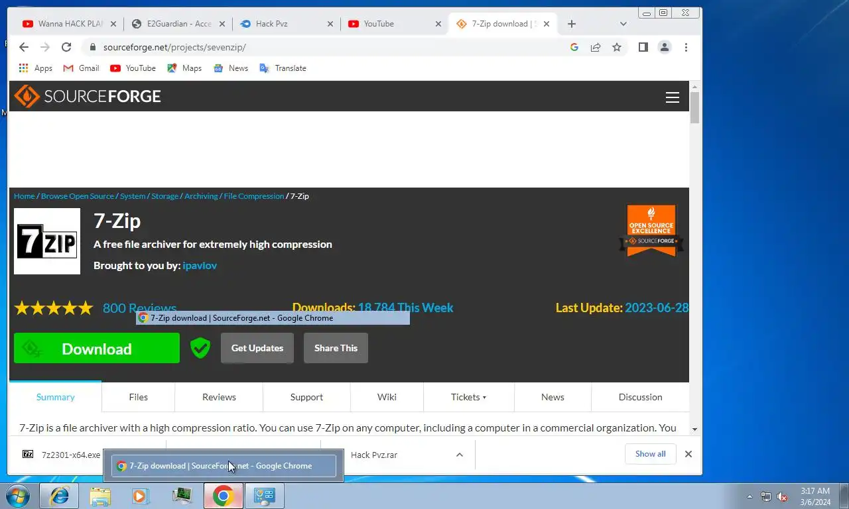Click System breadcrumb link
Image resolution: width=849 pixels, height=509 pixels.
[x=133, y=196]
